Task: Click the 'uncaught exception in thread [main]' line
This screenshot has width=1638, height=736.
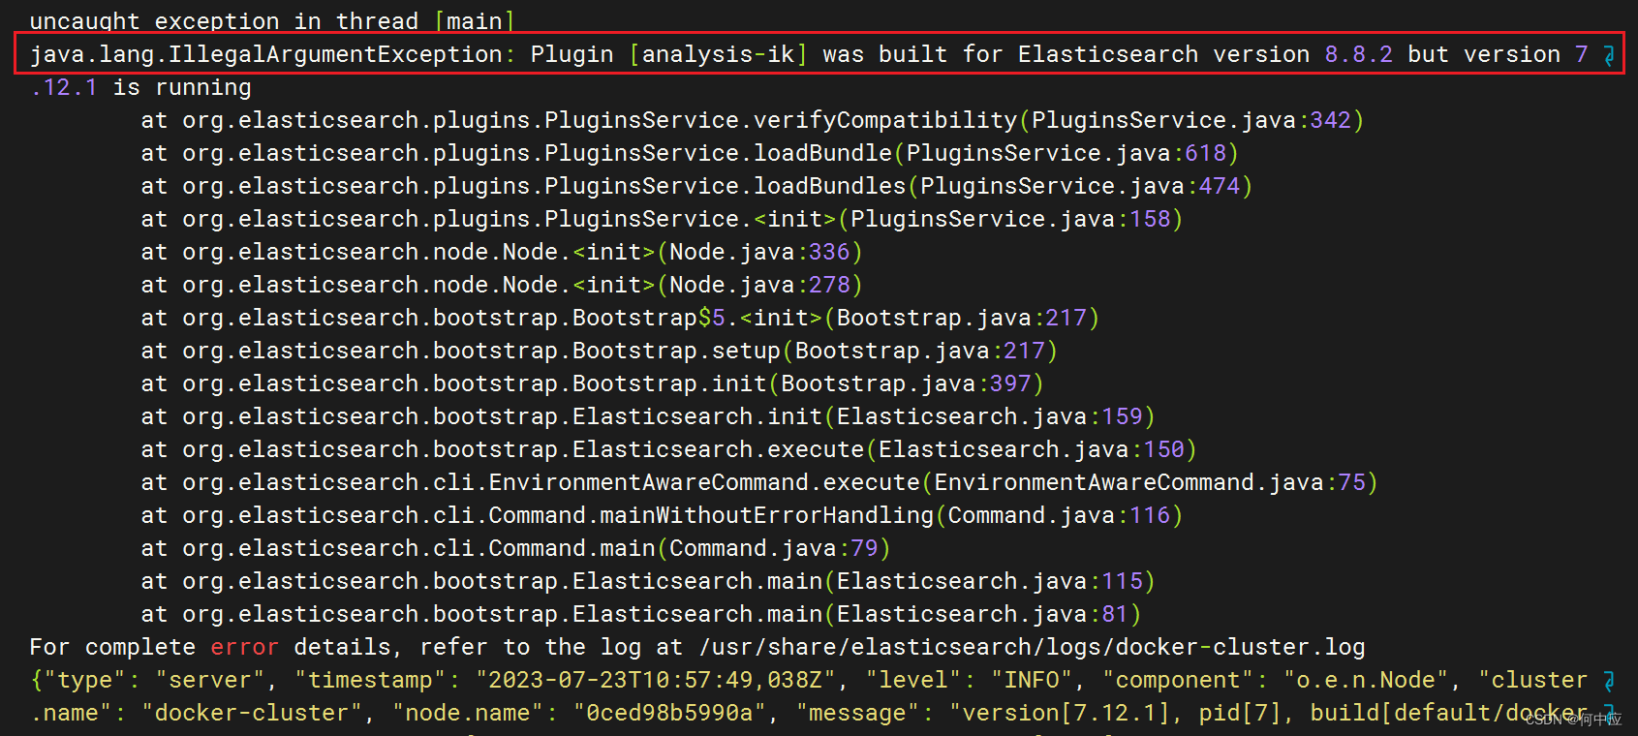Action: point(272,21)
